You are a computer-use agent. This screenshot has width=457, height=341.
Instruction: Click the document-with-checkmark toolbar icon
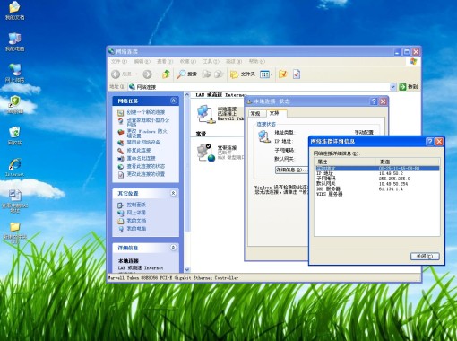pyautogui.click(x=297, y=74)
